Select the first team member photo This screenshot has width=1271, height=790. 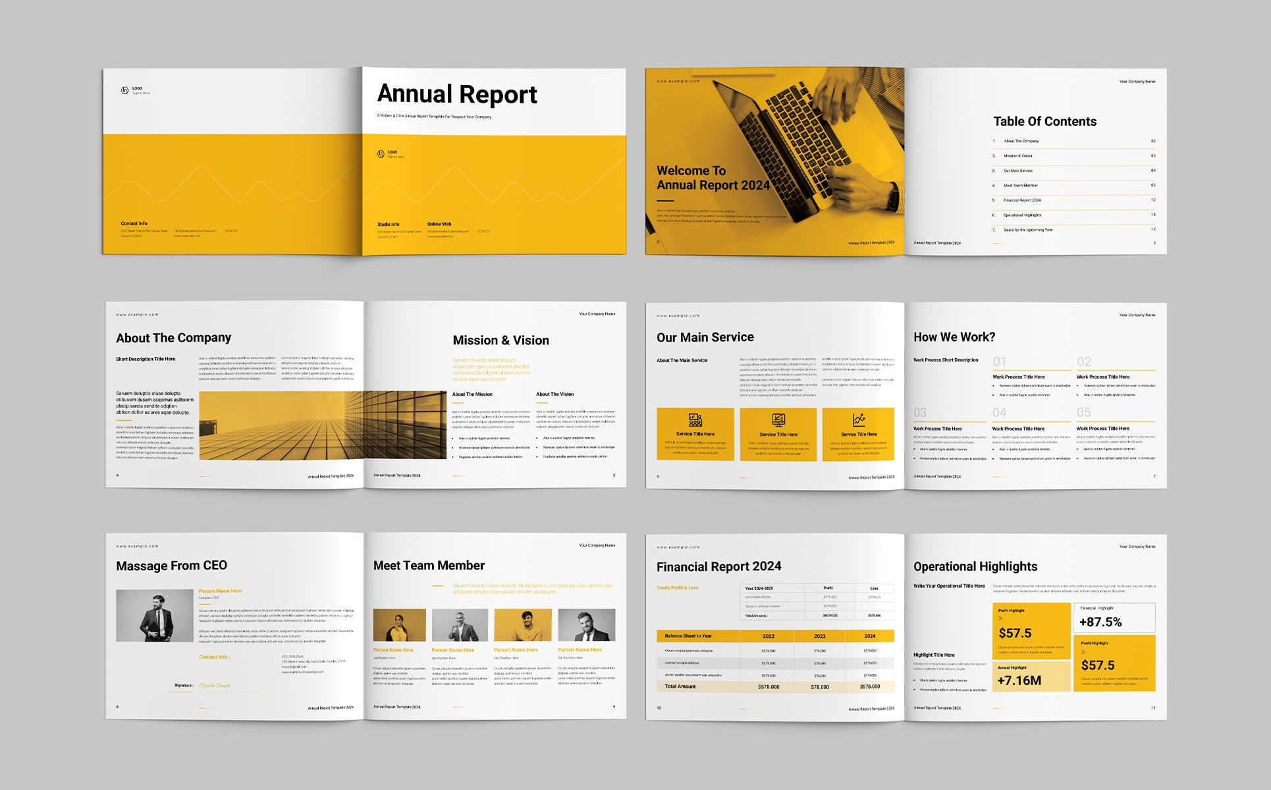coord(399,625)
